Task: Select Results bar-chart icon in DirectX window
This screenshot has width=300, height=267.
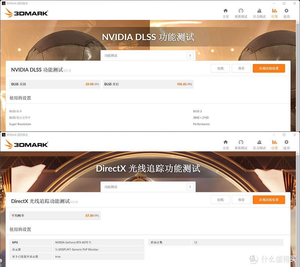Action: (274, 142)
